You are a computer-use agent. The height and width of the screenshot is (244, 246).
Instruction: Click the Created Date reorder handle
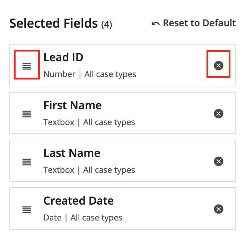(x=27, y=209)
